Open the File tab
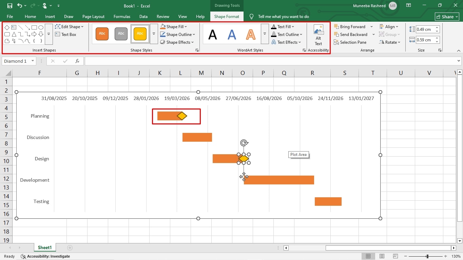Screen dimensions: 463x260 pyautogui.click(x=10, y=17)
